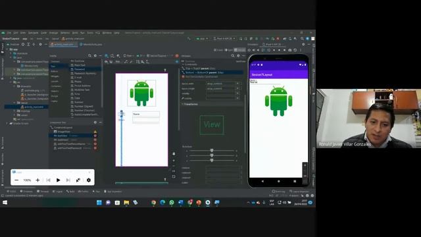Click warning icon beside ImageView
The width and height of the screenshot is (421, 237).
[95, 132]
